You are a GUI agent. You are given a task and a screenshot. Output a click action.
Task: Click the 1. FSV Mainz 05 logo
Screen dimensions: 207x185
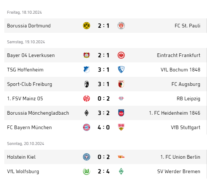pos(87,98)
